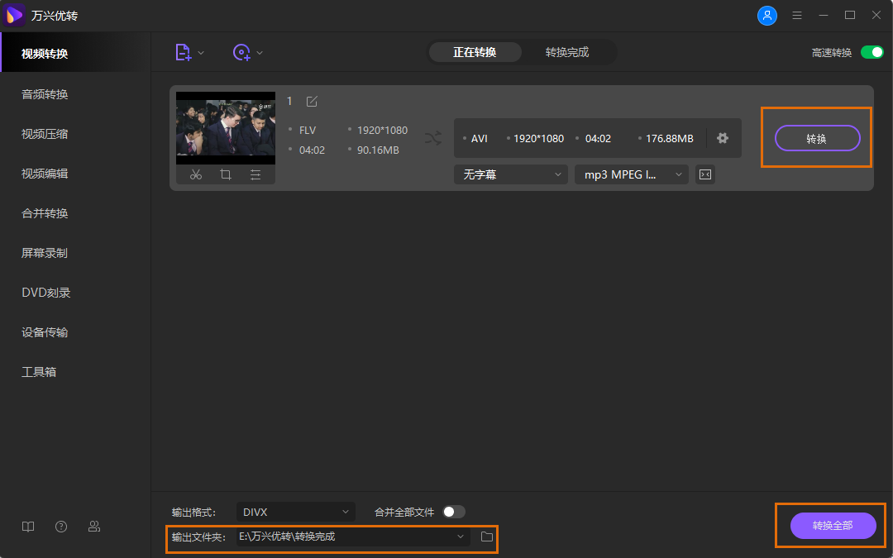Click the shuffle convert arrows icon

tap(432, 138)
